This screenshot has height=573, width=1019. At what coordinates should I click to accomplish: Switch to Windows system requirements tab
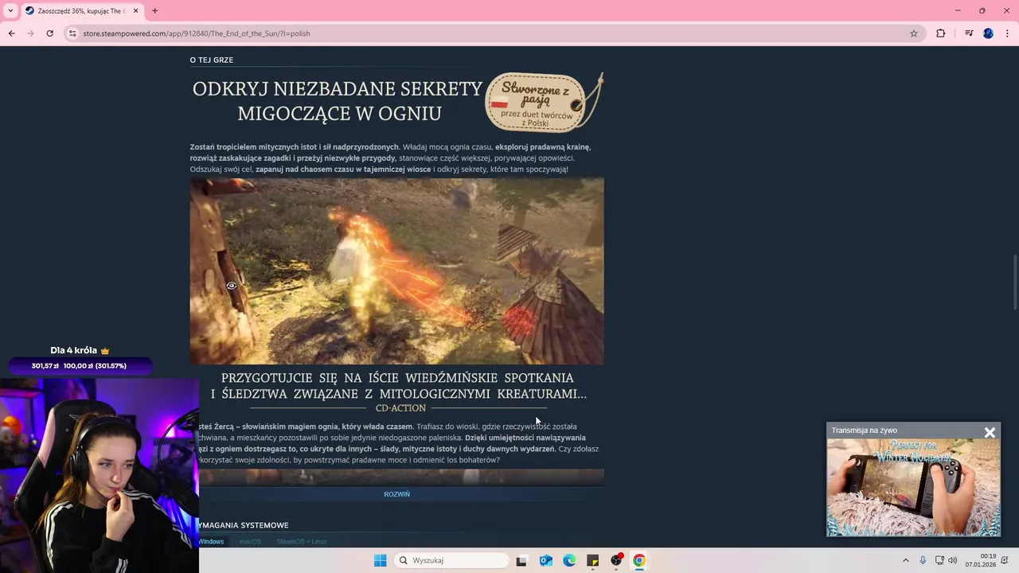tap(210, 541)
